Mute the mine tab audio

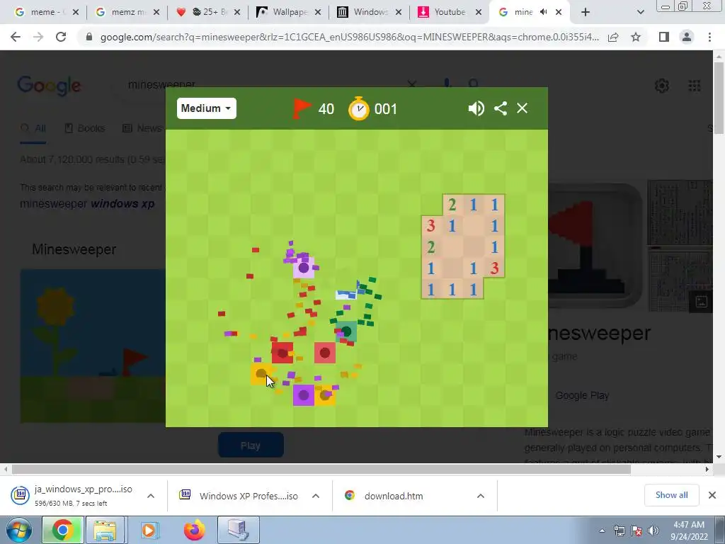[x=544, y=12]
